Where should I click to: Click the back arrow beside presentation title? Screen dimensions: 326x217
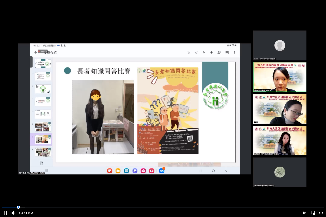point(36,52)
